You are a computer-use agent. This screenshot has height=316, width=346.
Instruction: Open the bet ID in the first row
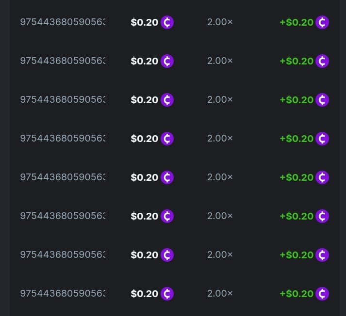[x=63, y=22]
